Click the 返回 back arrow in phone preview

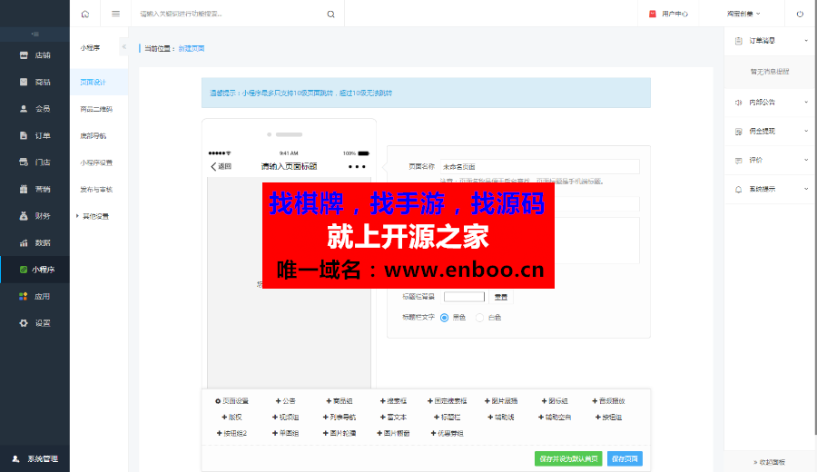pyautogui.click(x=221, y=167)
